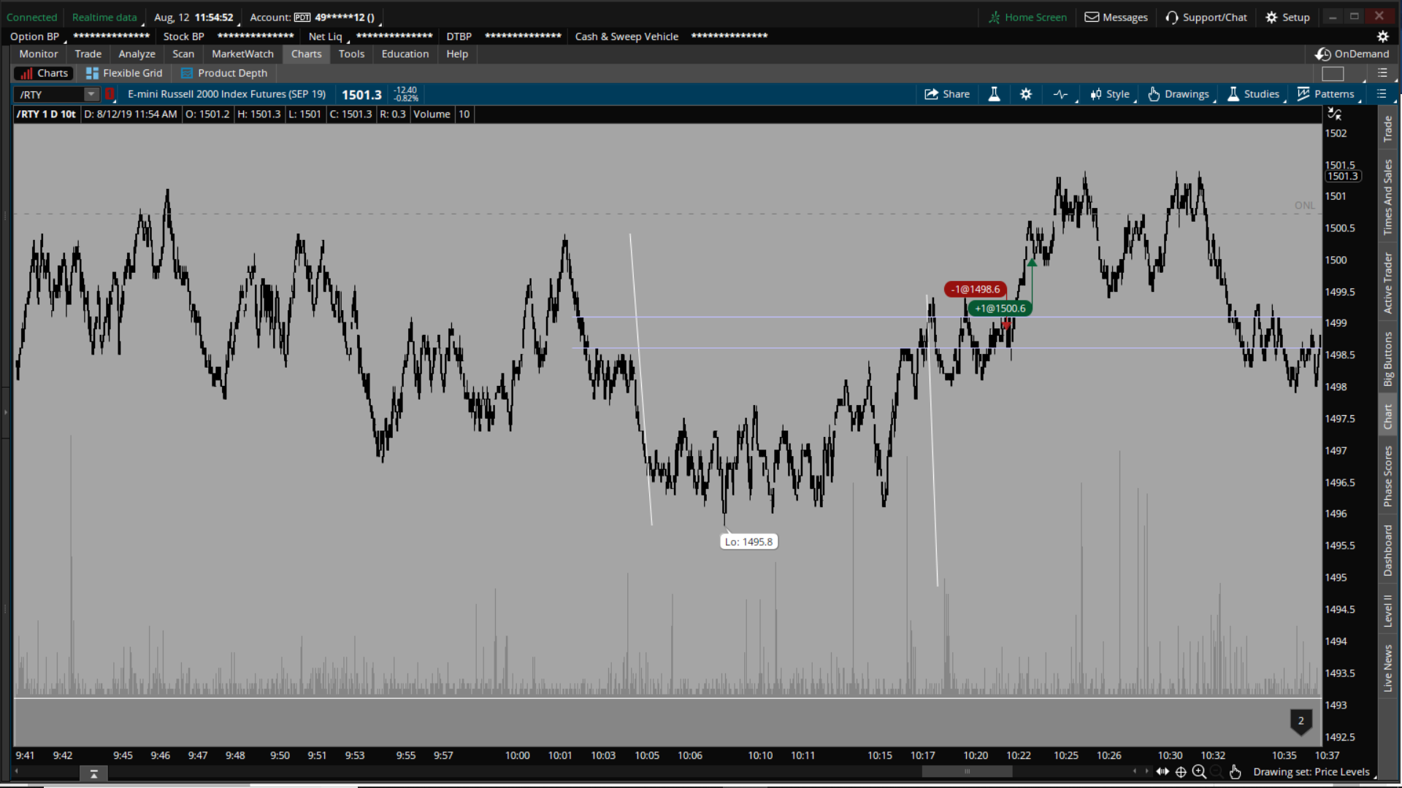Click the Lo: 1495.8 low price label
The image size is (1402, 788).
click(748, 542)
